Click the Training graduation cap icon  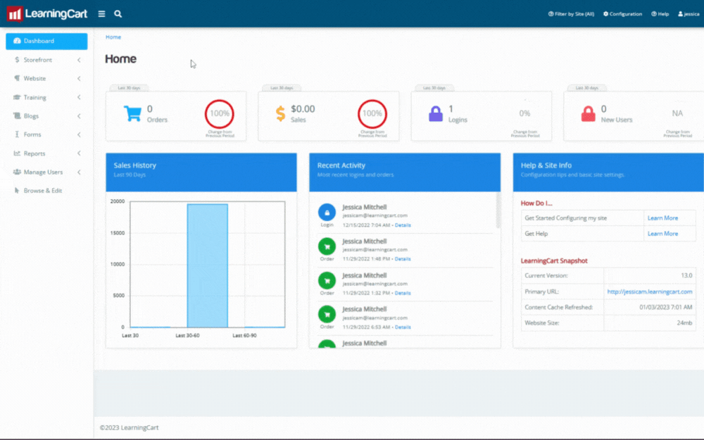click(x=17, y=97)
